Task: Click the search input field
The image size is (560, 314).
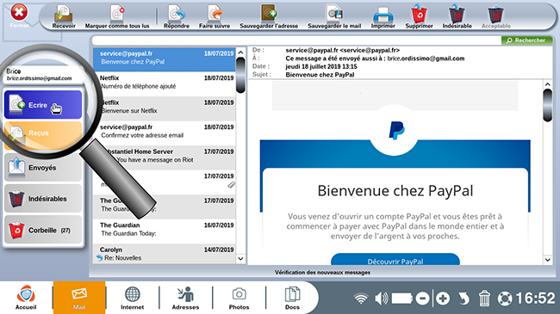Action: (x=296, y=40)
